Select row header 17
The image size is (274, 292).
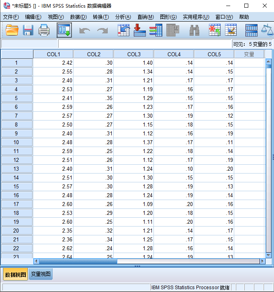tap(17, 204)
